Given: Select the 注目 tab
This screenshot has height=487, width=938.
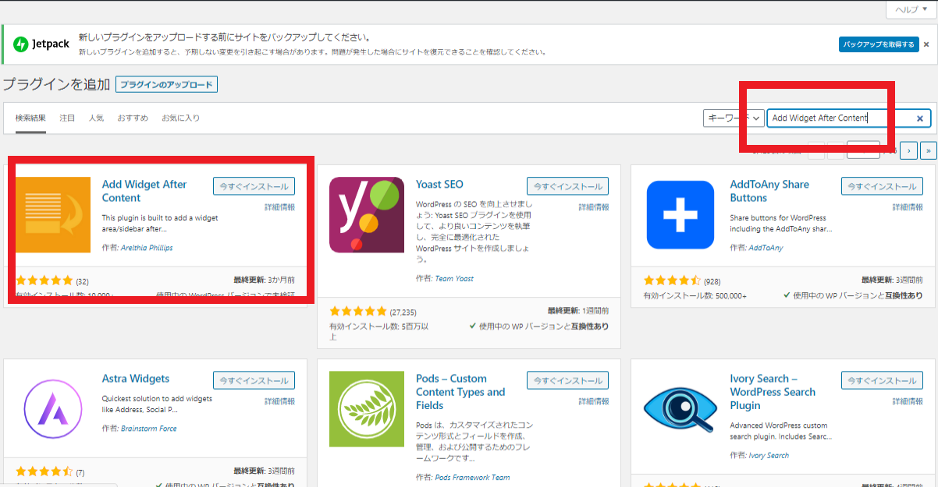Looking at the screenshot, I should (67, 118).
